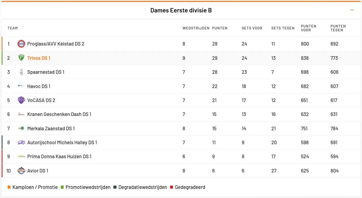362x198 pixels.
Task: Click the Dames Eerste divisie B title
Action: point(181,10)
